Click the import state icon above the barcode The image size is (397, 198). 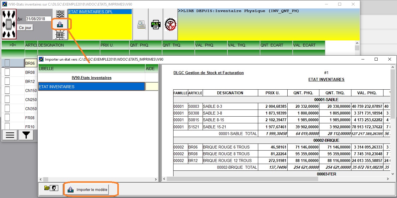(x=60, y=24)
